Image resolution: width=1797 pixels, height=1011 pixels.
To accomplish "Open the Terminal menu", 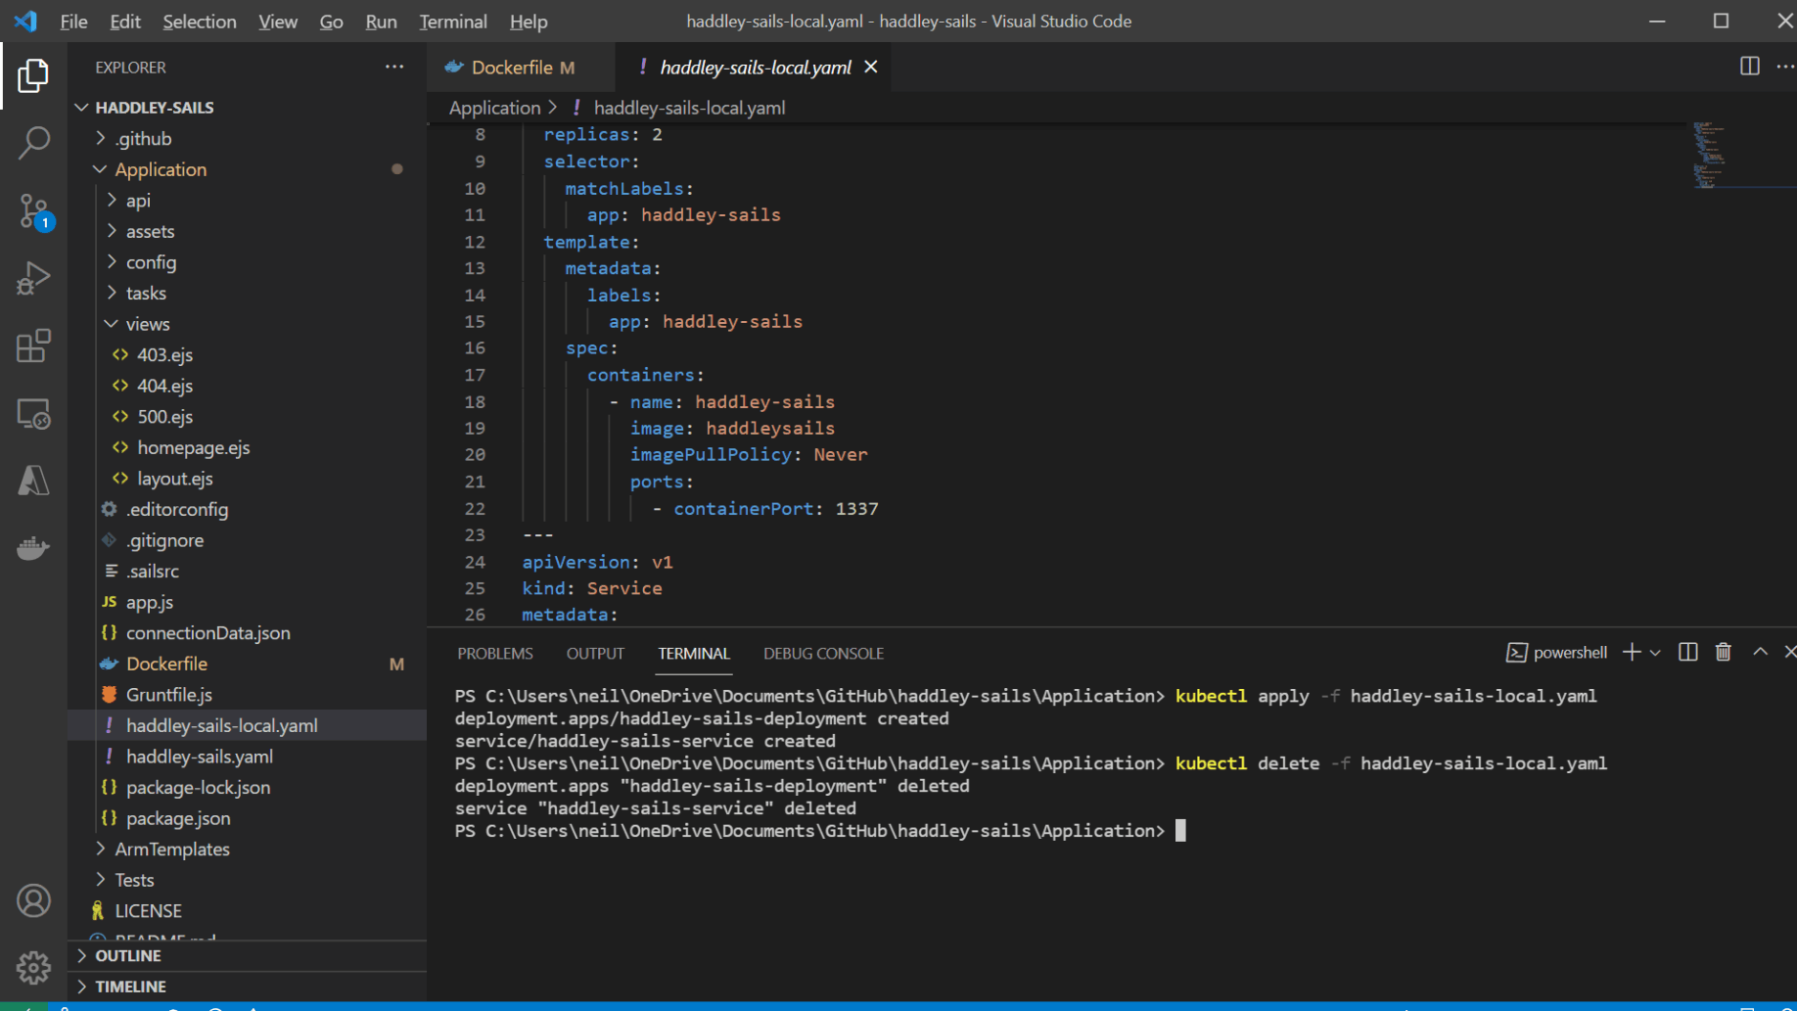I will pos(452,22).
